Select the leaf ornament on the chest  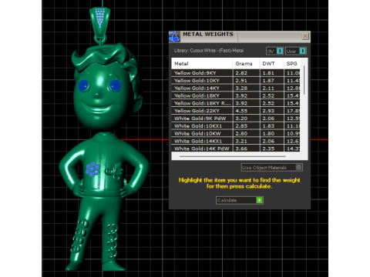[x=114, y=171]
